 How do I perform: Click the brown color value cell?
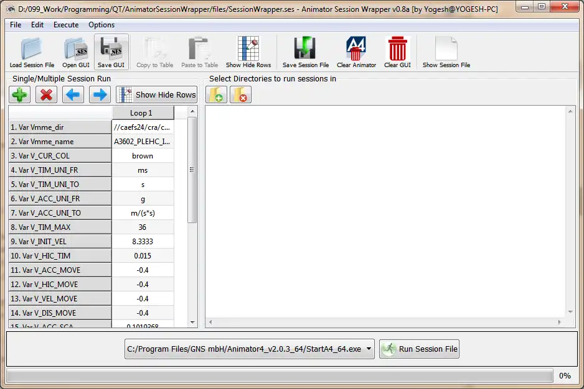(x=143, y=156)
